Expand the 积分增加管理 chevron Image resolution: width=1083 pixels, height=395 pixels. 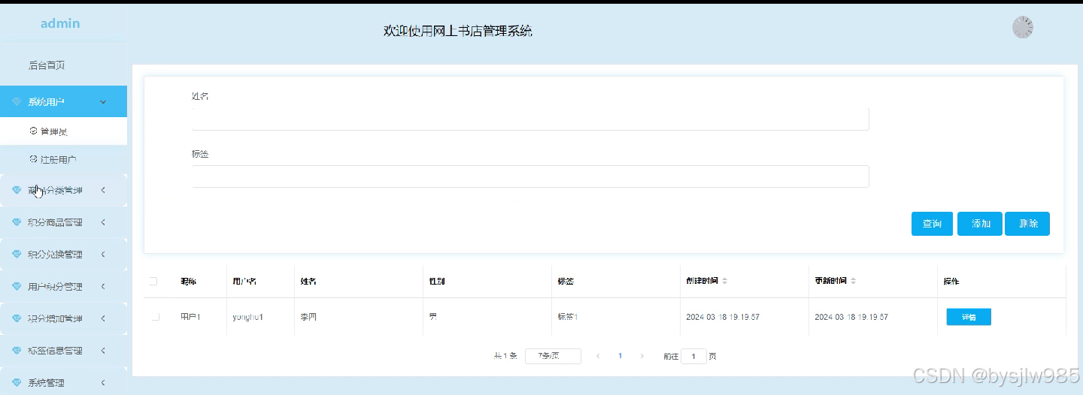click(x=103, y=318)
